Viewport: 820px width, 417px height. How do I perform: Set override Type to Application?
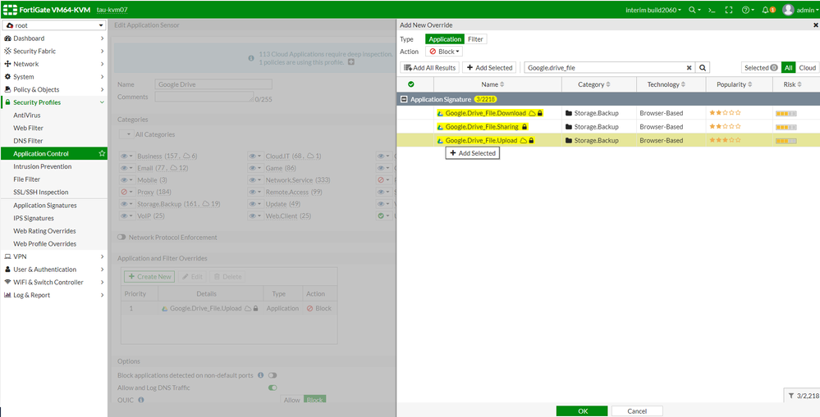445,39
